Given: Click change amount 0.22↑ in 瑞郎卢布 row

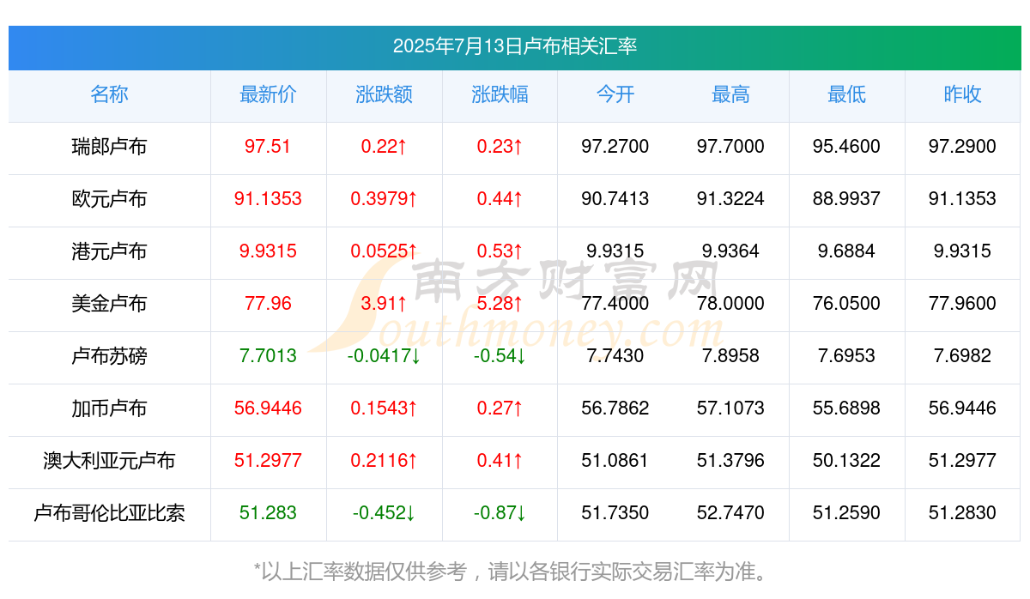Looking at the screenshot, I should tap(384, 147).
